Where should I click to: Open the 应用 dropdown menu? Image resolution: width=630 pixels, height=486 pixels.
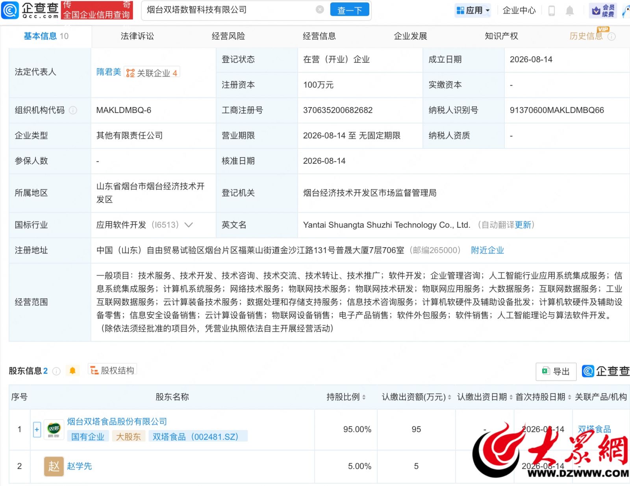[473, 11]
